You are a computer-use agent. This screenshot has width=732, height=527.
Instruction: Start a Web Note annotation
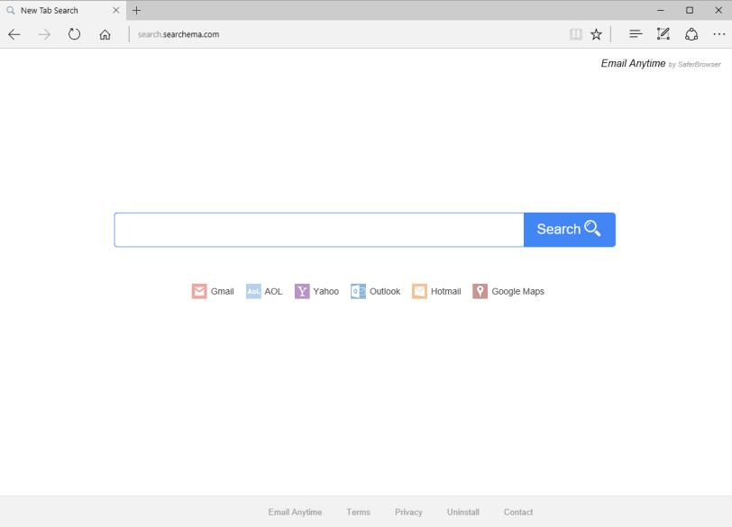(663, 33)
